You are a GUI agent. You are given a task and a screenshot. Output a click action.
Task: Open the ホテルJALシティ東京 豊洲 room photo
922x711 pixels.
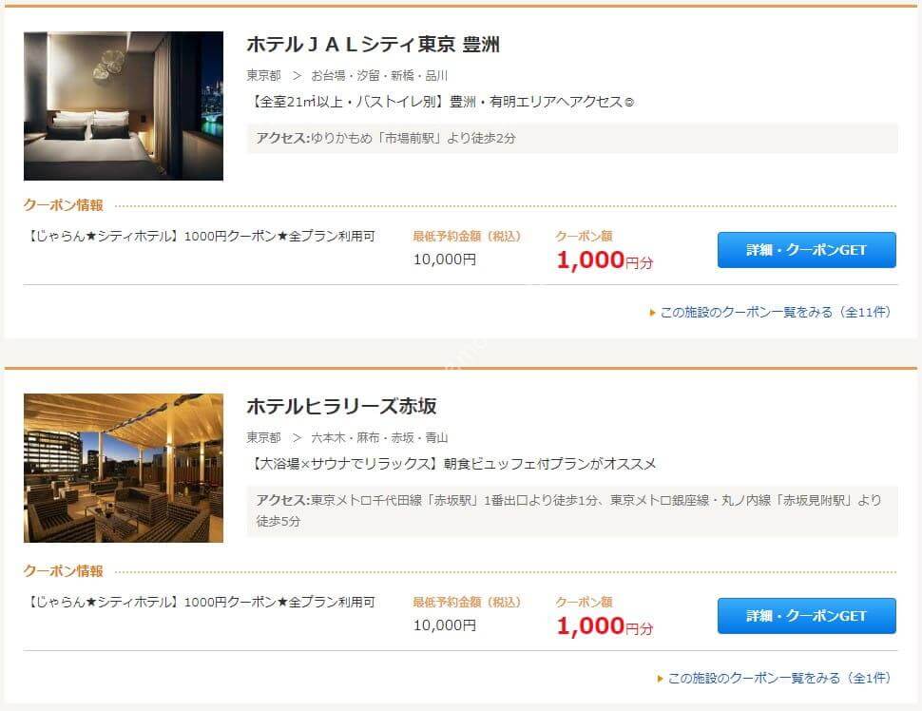coord(124,106)
